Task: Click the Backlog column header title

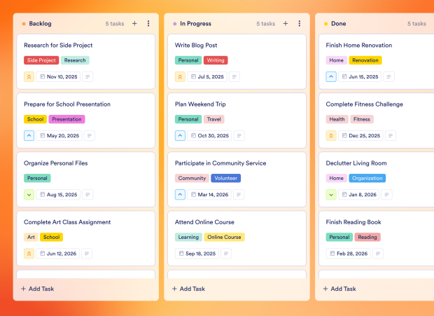Action: (x=40, y=24)
